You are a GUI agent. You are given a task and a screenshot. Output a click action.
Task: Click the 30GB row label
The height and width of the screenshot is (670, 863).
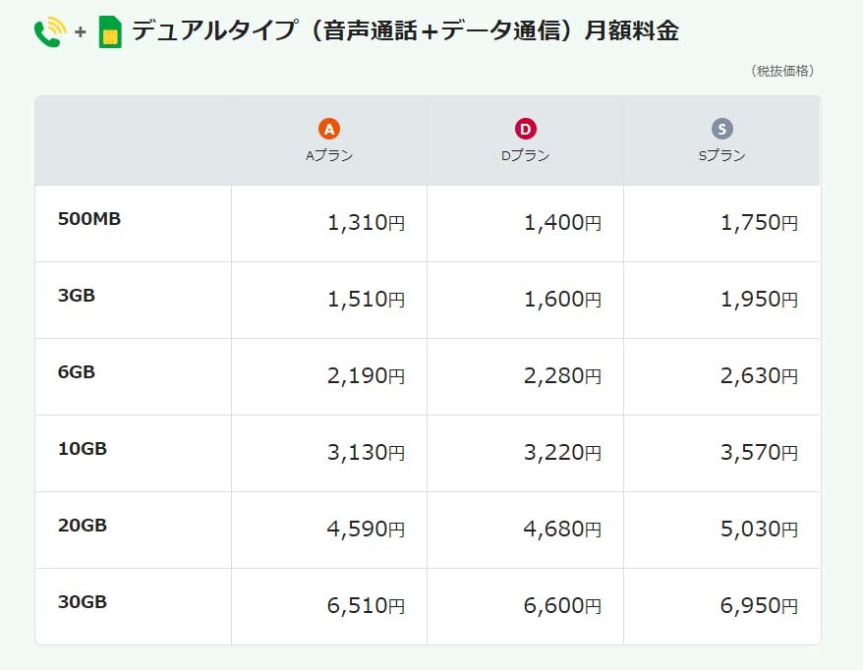pos(83,602)
